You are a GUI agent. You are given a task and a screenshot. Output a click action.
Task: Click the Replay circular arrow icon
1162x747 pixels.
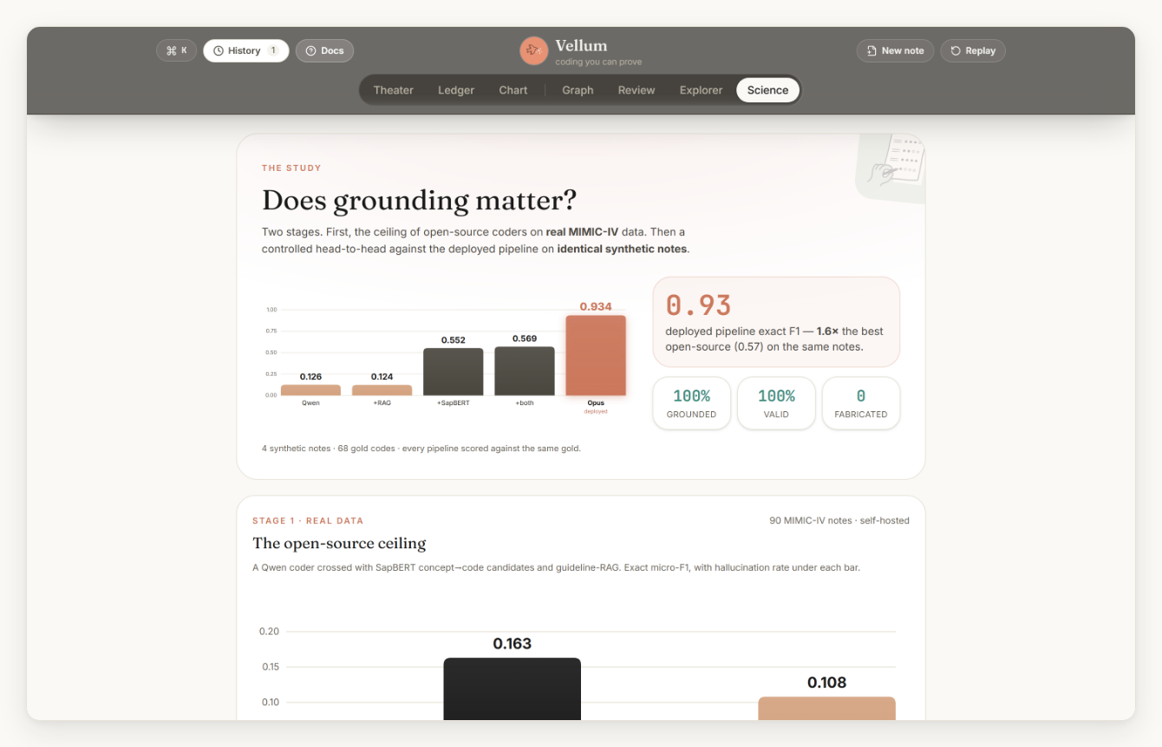point(956,51)
